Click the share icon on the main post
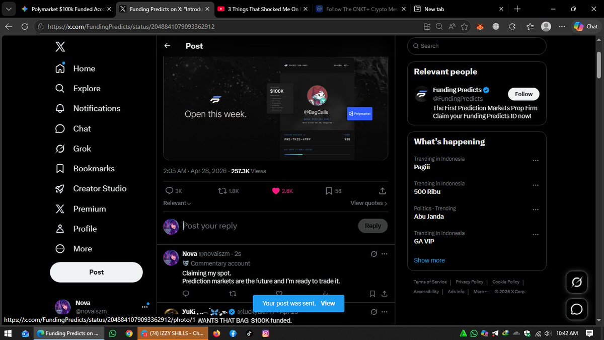The height and width of the screenshot is (340, 604). pos(382,191)
